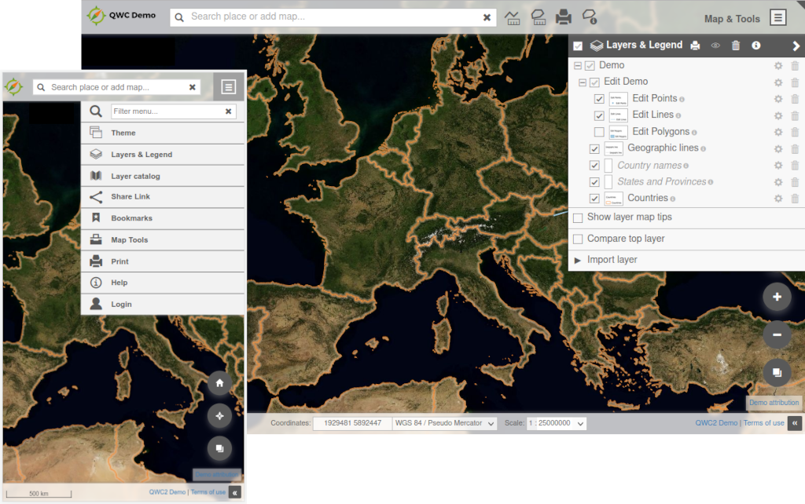Delete all layers using trash icon in header
The image size is (805, 504).
[x=736, y=46]
